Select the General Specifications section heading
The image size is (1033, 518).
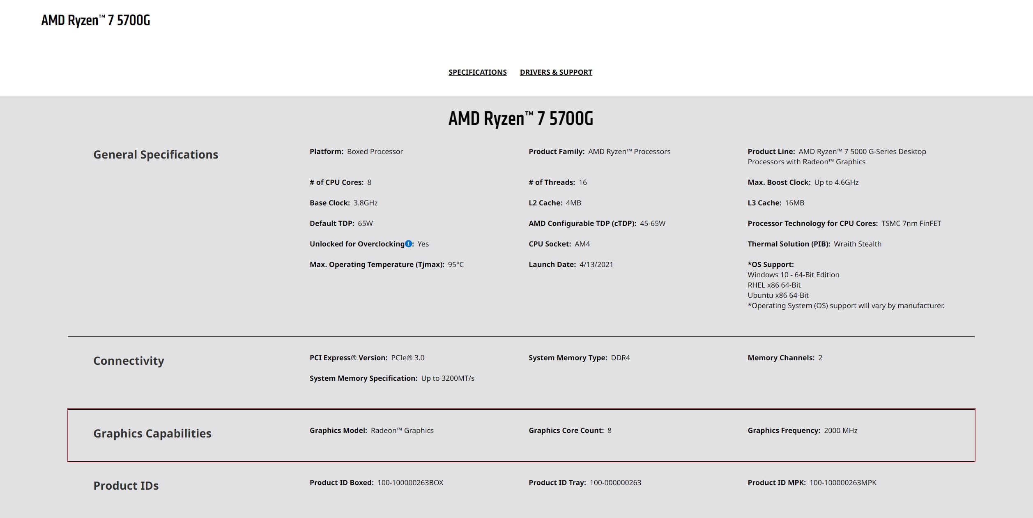(156, 154)
